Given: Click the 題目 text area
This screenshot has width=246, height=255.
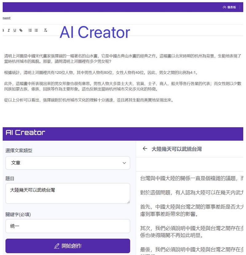Looking at the screenshot, I should point(68,193).
